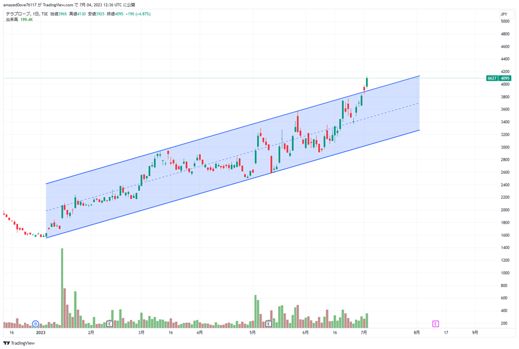Click the blue D dividend marker
Image resolution: width=519 pixels, height=349 pixels.
(35, 324)
